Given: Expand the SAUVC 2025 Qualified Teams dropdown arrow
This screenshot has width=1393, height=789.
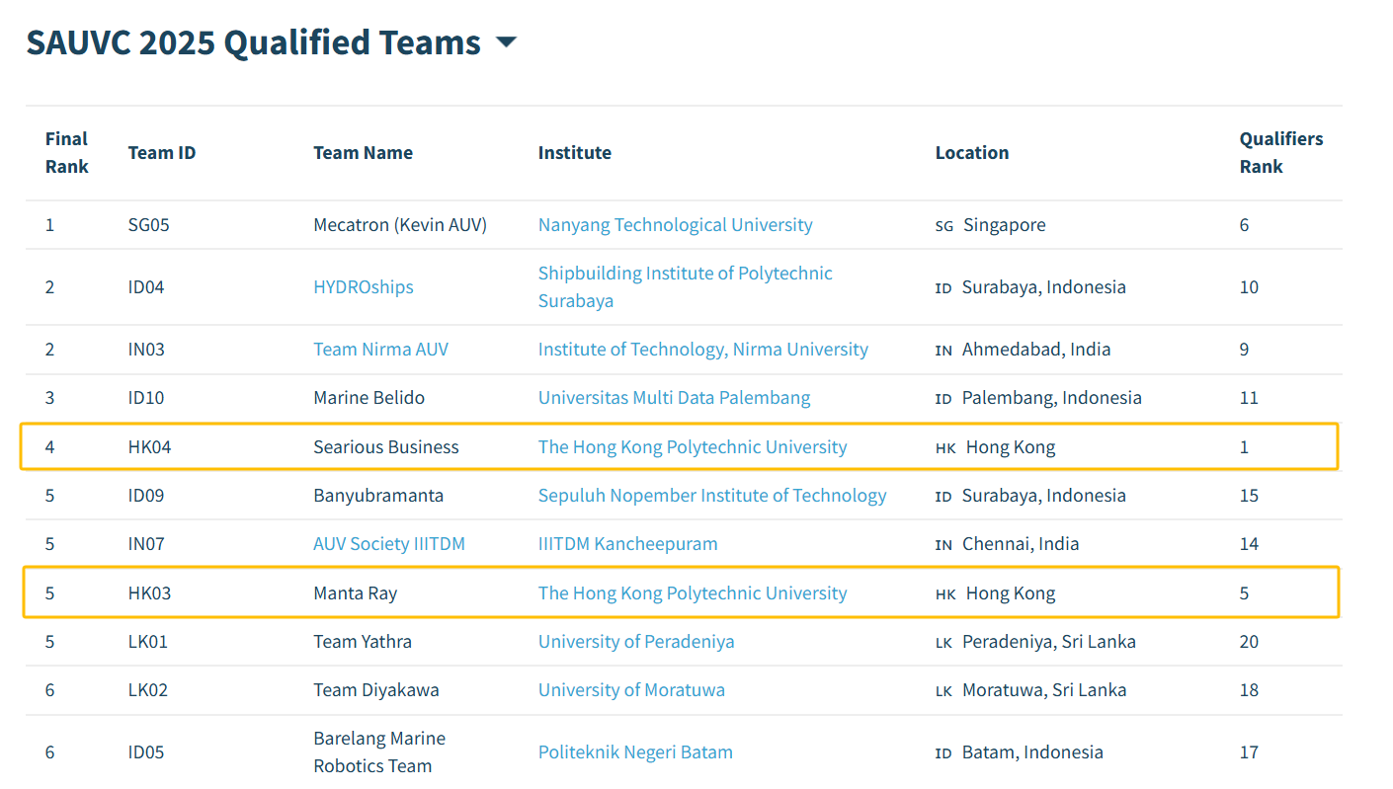Looking at the screenshot, I should [505, 42].
